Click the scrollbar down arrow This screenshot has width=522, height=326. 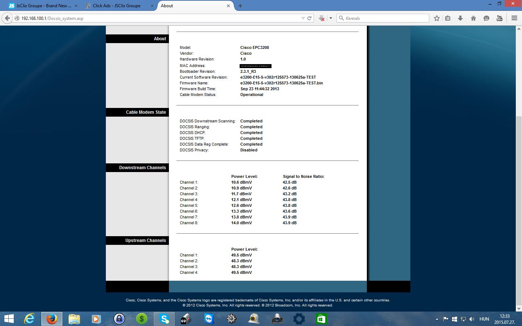pos(519,309)
